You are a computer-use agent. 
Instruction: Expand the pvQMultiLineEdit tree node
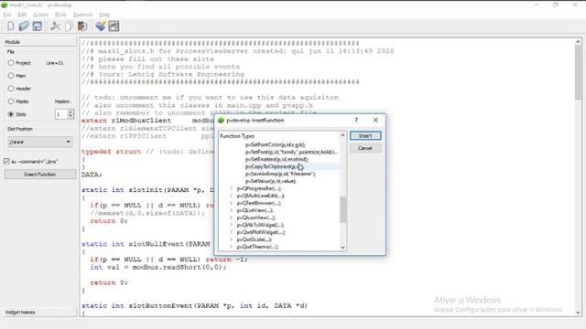[232, 196]
